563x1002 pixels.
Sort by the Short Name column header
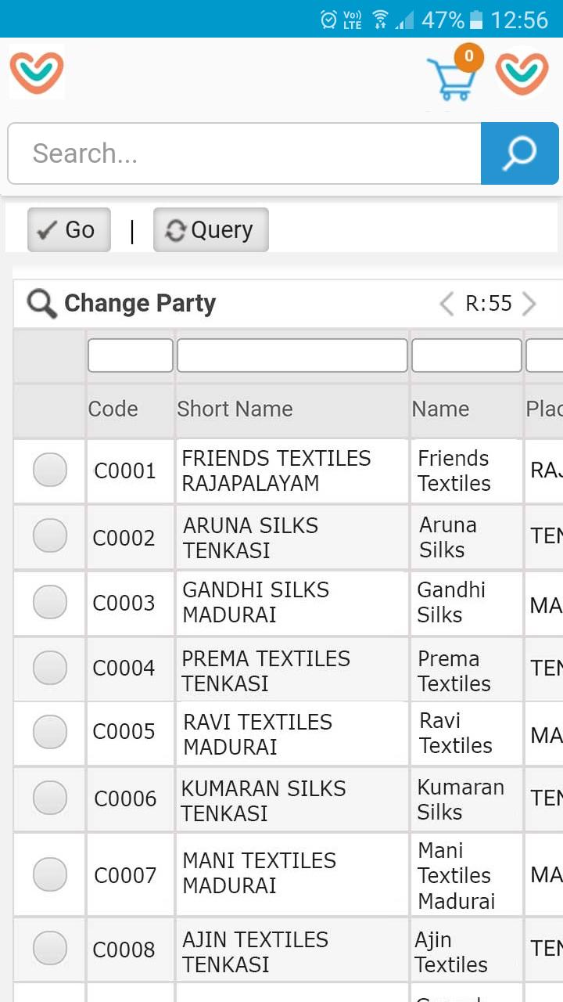(235, 409)
